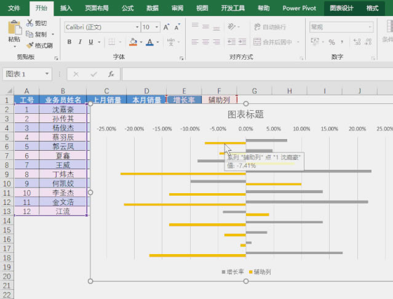Open the 图表设计 (Chart Design) tab
This screenshot has height=299, width=393.
[x=341, y=8]
